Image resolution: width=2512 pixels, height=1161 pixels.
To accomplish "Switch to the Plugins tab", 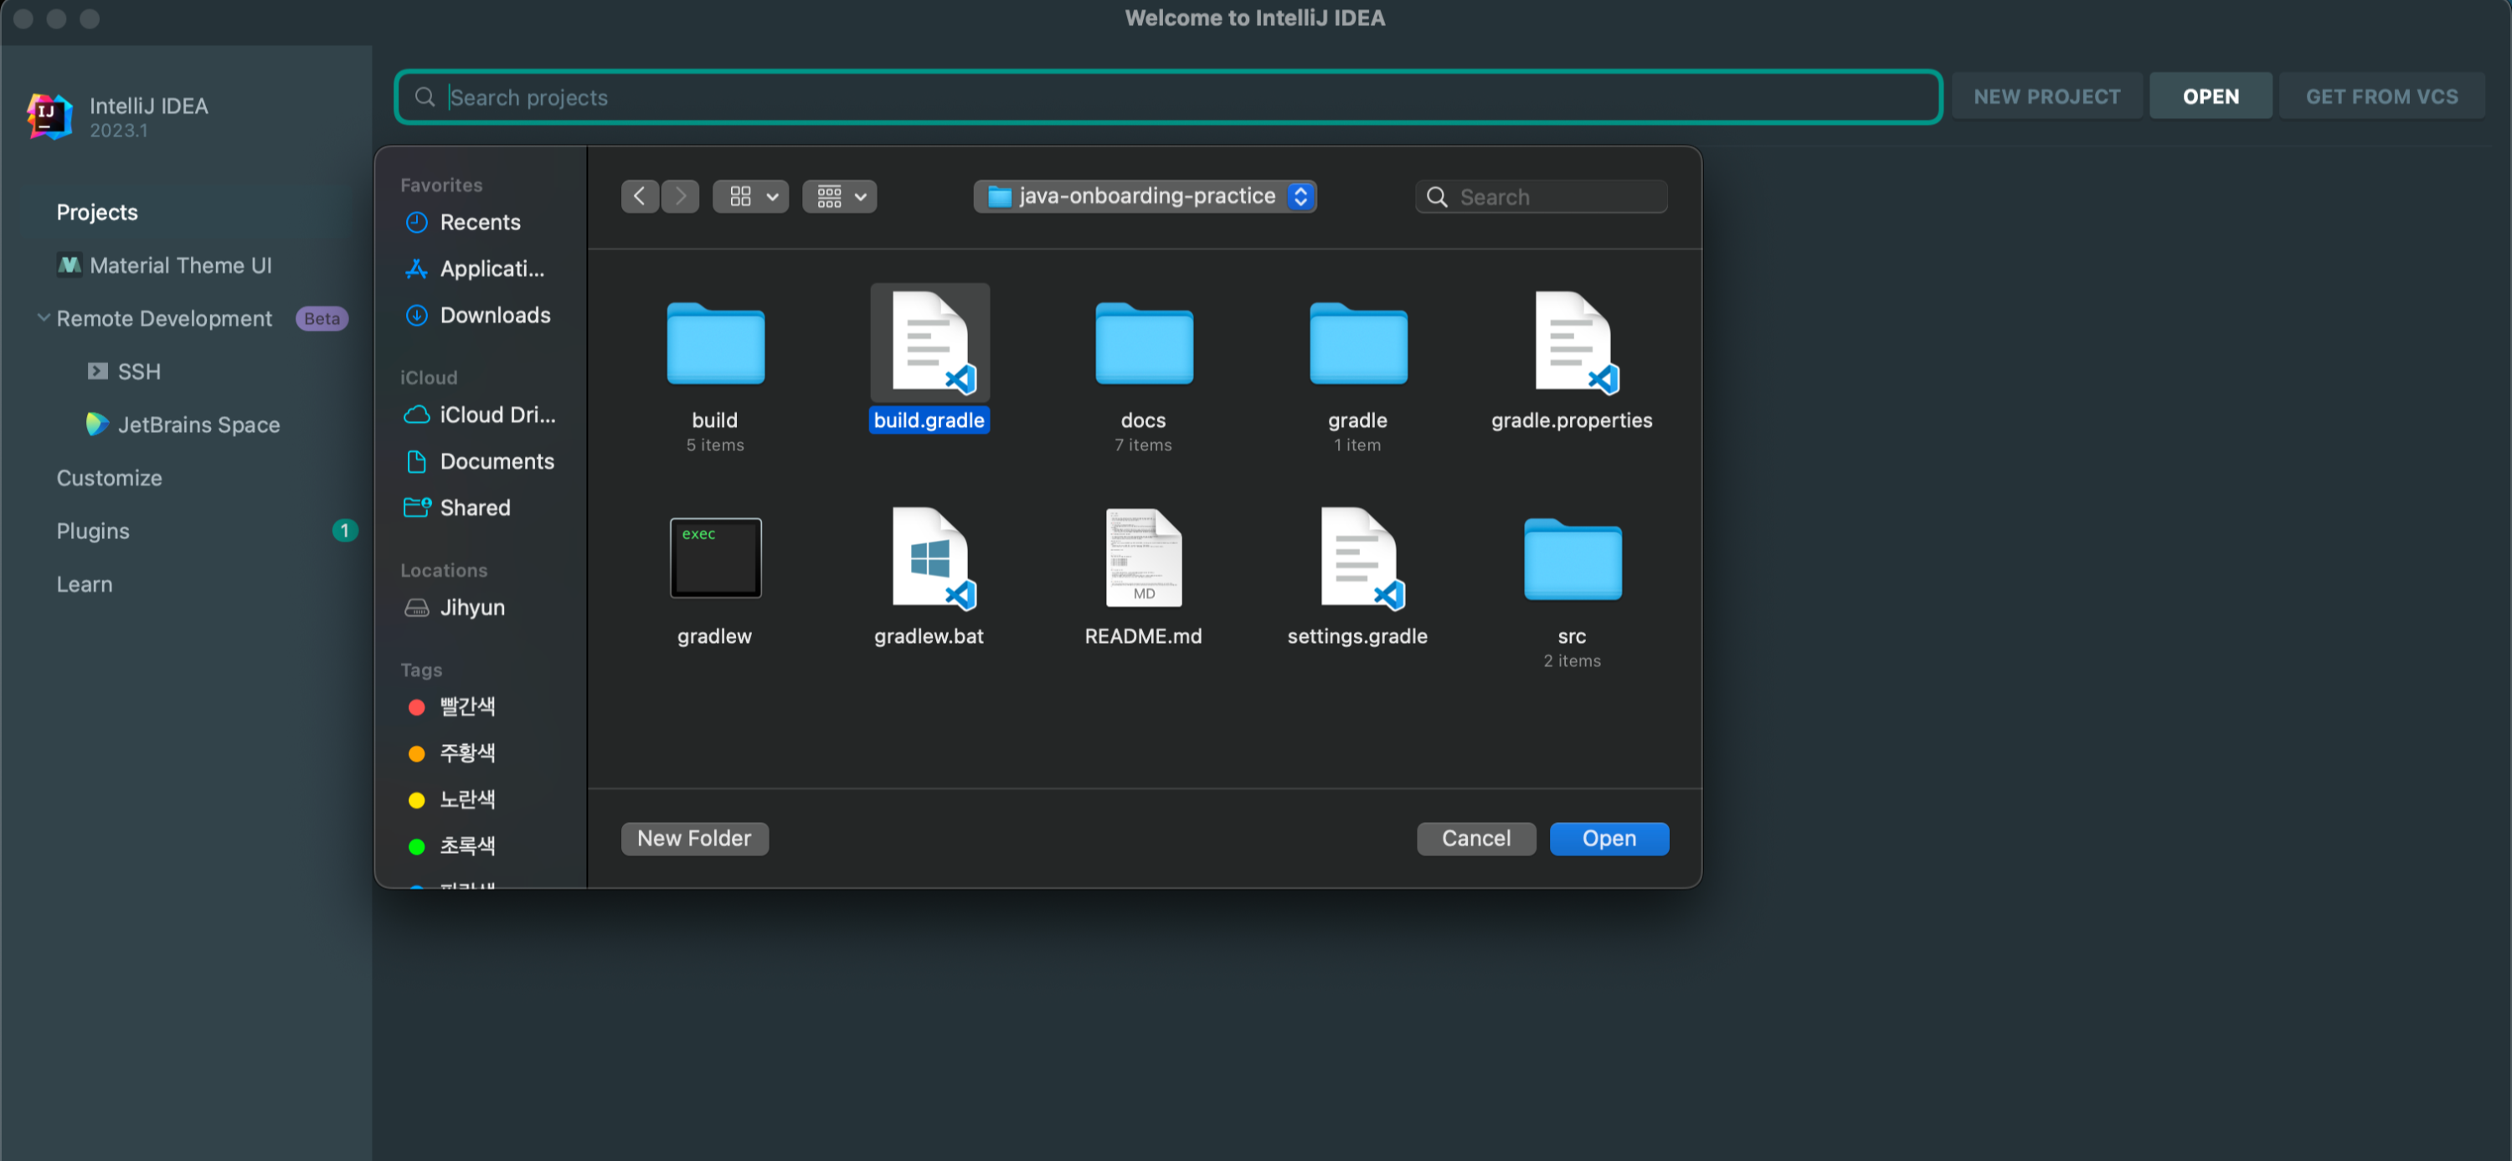I will (93, 531).
